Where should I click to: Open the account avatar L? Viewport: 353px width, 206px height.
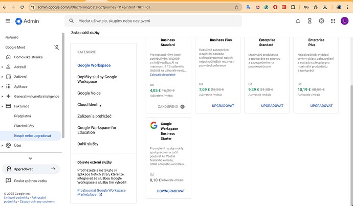(x=344, y=21)
